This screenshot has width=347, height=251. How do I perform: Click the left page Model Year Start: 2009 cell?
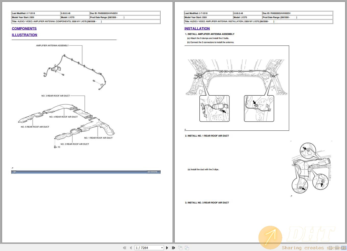(36, 17)
